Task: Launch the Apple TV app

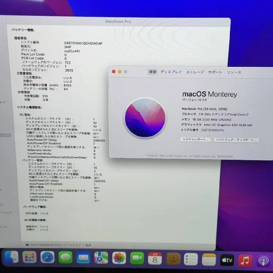Action: click(227, 260)
